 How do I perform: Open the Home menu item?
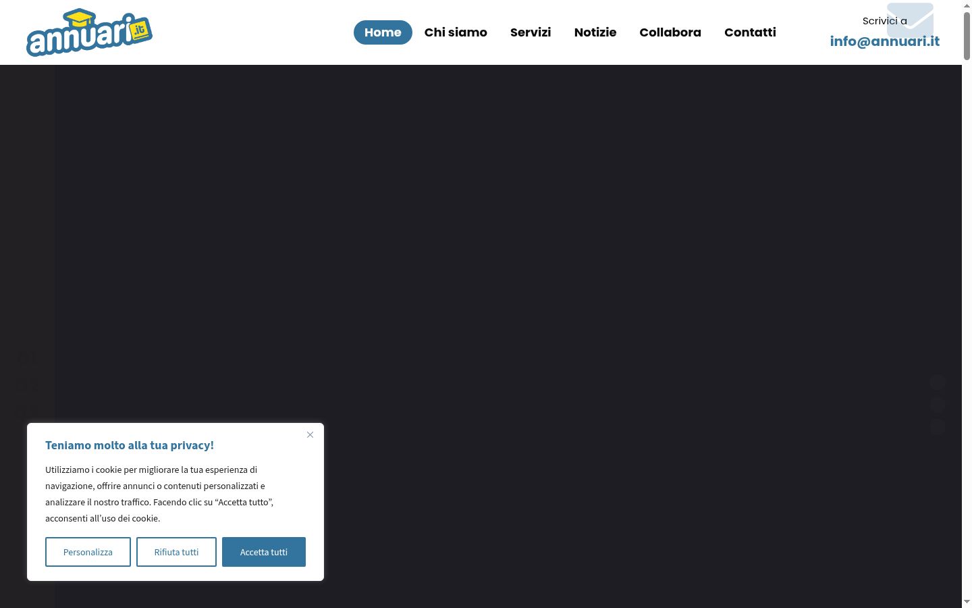[x=383, y=32]
